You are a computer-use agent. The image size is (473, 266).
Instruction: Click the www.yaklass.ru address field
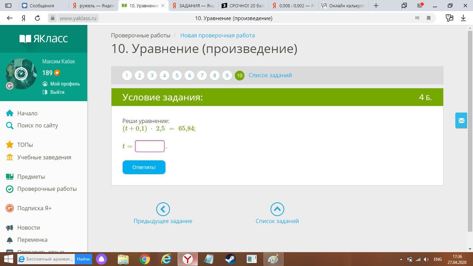click(78, 18)
